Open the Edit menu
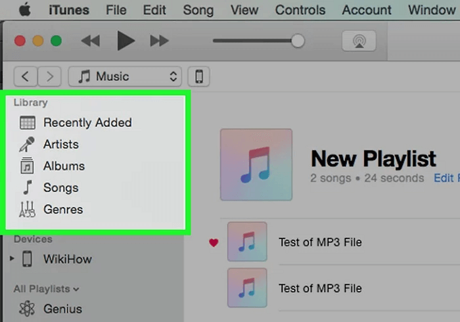The height and width of the screenshot is (322, 460). 154,11
